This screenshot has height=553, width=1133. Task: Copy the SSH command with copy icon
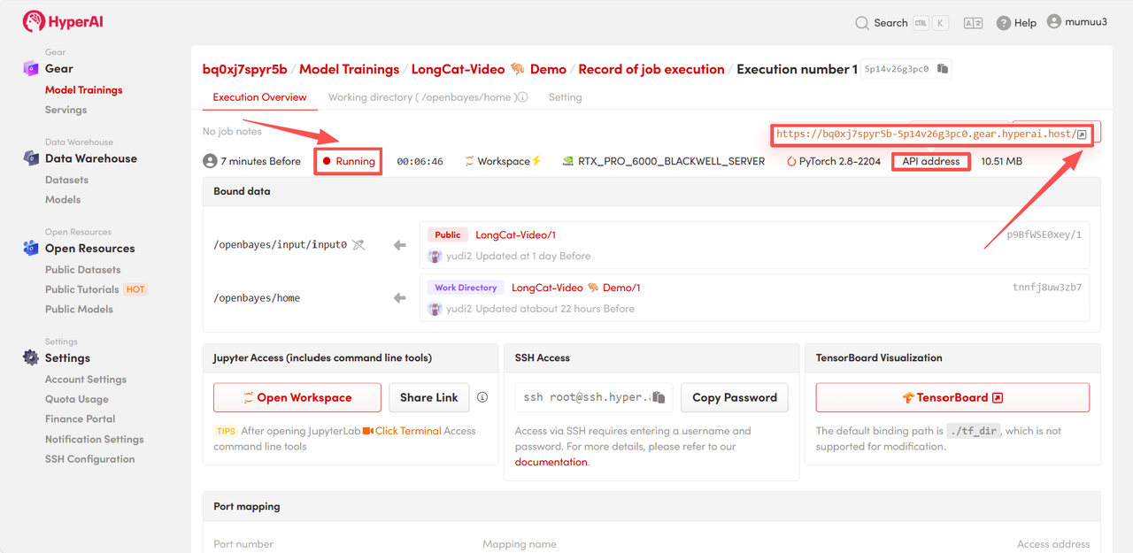point(659,397)
